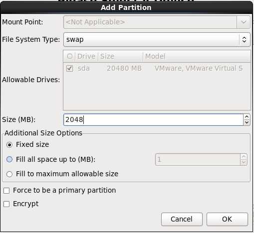Enable Force to be a primary partition

click(x=6, y=191)
